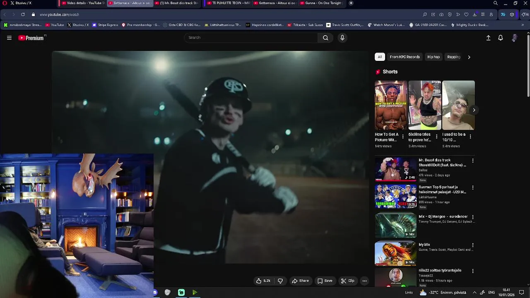Open ad blocker shield toolbar icon

coord(450,14)
